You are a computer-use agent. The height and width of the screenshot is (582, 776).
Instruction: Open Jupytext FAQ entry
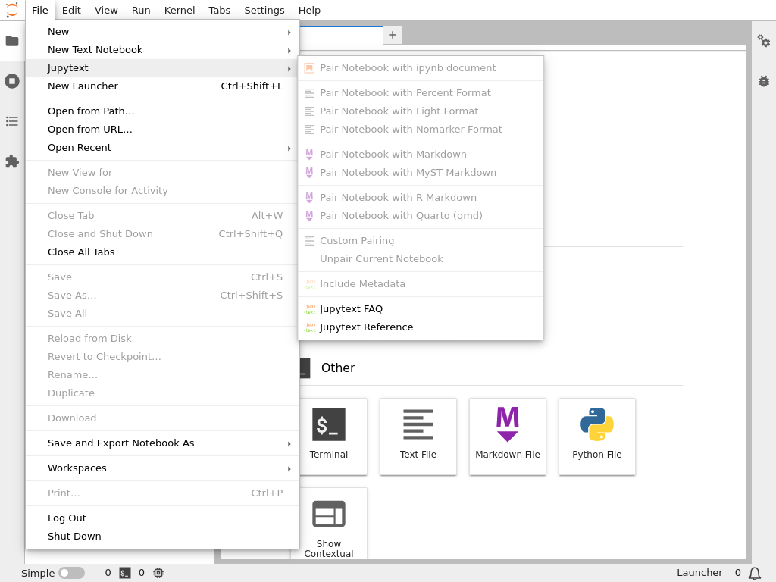[x=421, y=309]
